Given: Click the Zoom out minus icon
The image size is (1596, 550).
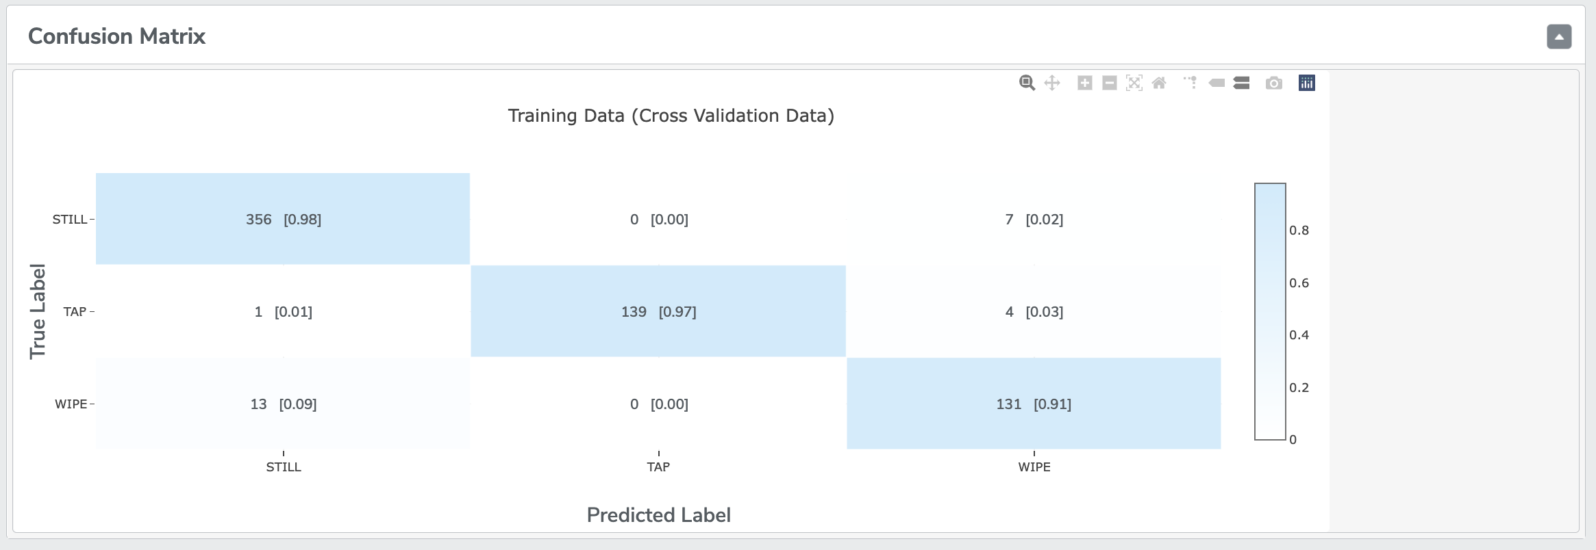Looking at the screenshot, I should [x=1110, y=83].
